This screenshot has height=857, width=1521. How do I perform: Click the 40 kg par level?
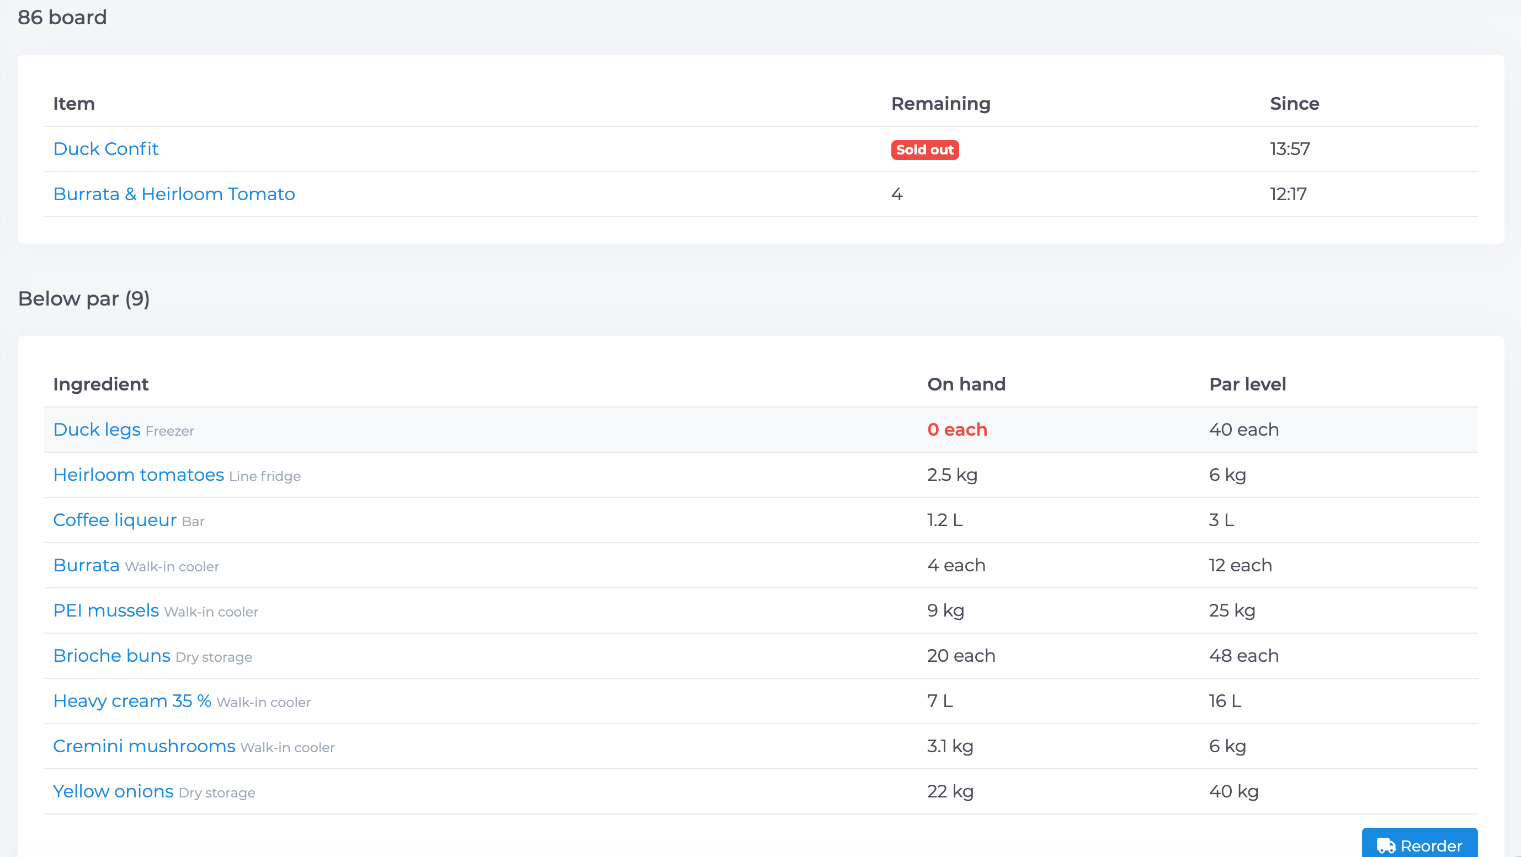tap(1233, 791)
